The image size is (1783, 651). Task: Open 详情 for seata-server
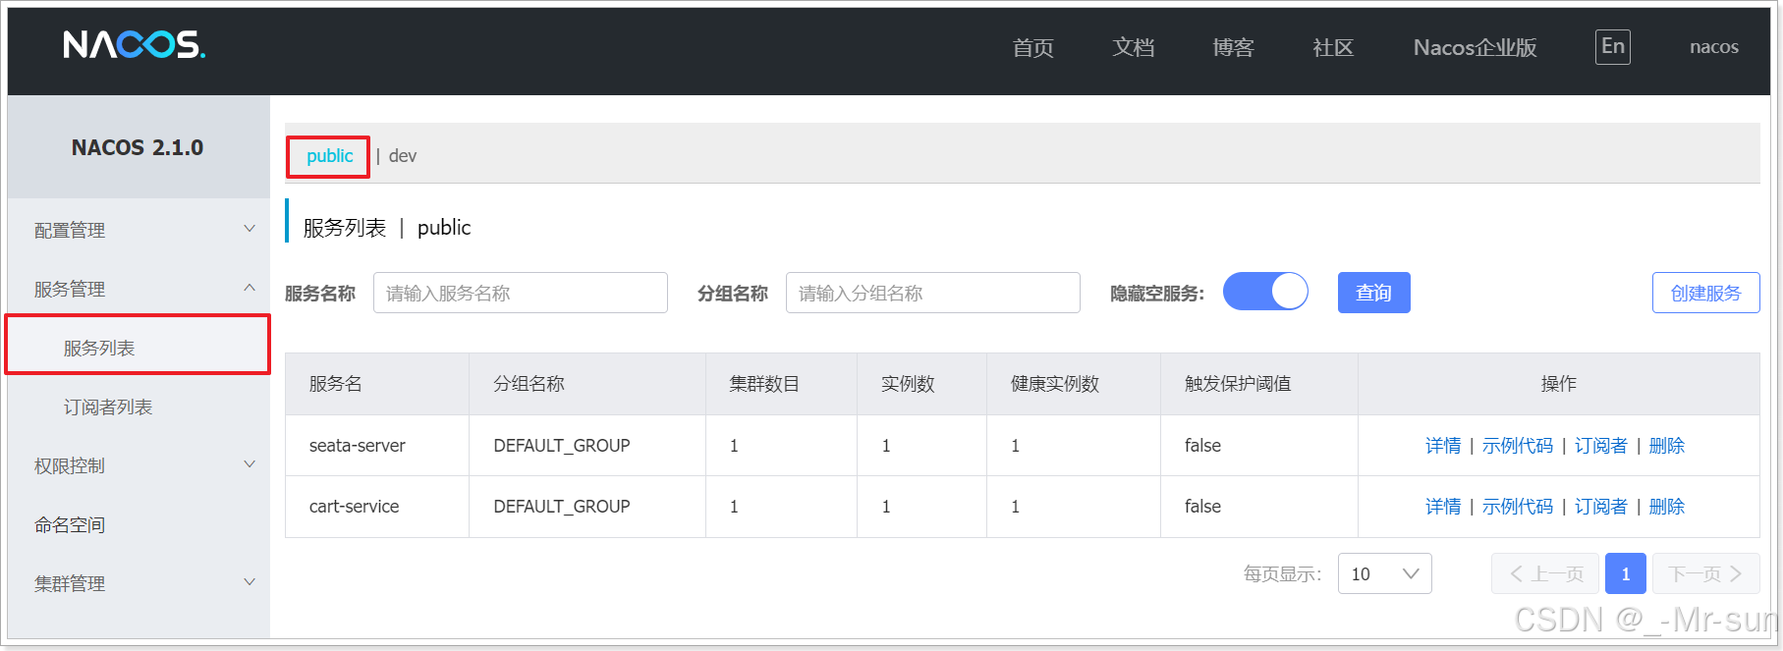click(x=1443, y=446)
